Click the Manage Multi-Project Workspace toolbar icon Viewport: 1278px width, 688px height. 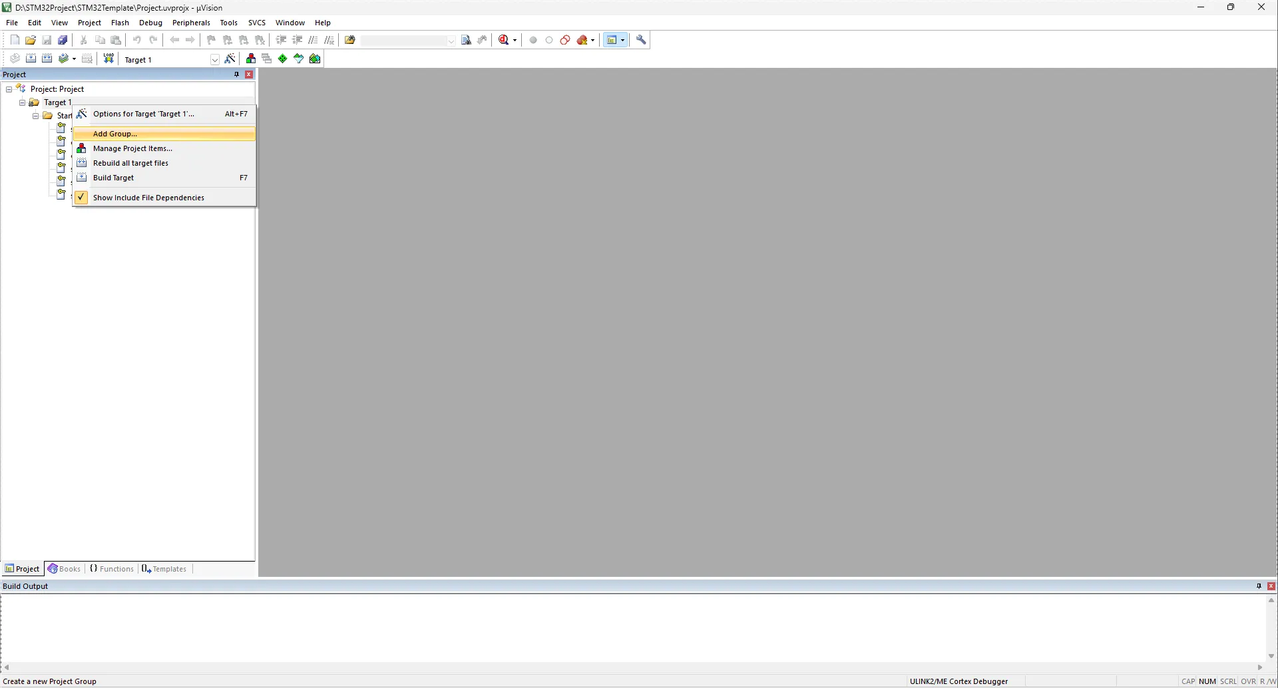pos(267,59)
